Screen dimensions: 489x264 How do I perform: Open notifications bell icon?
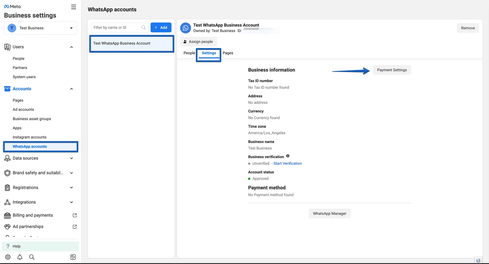pos(20,257)
